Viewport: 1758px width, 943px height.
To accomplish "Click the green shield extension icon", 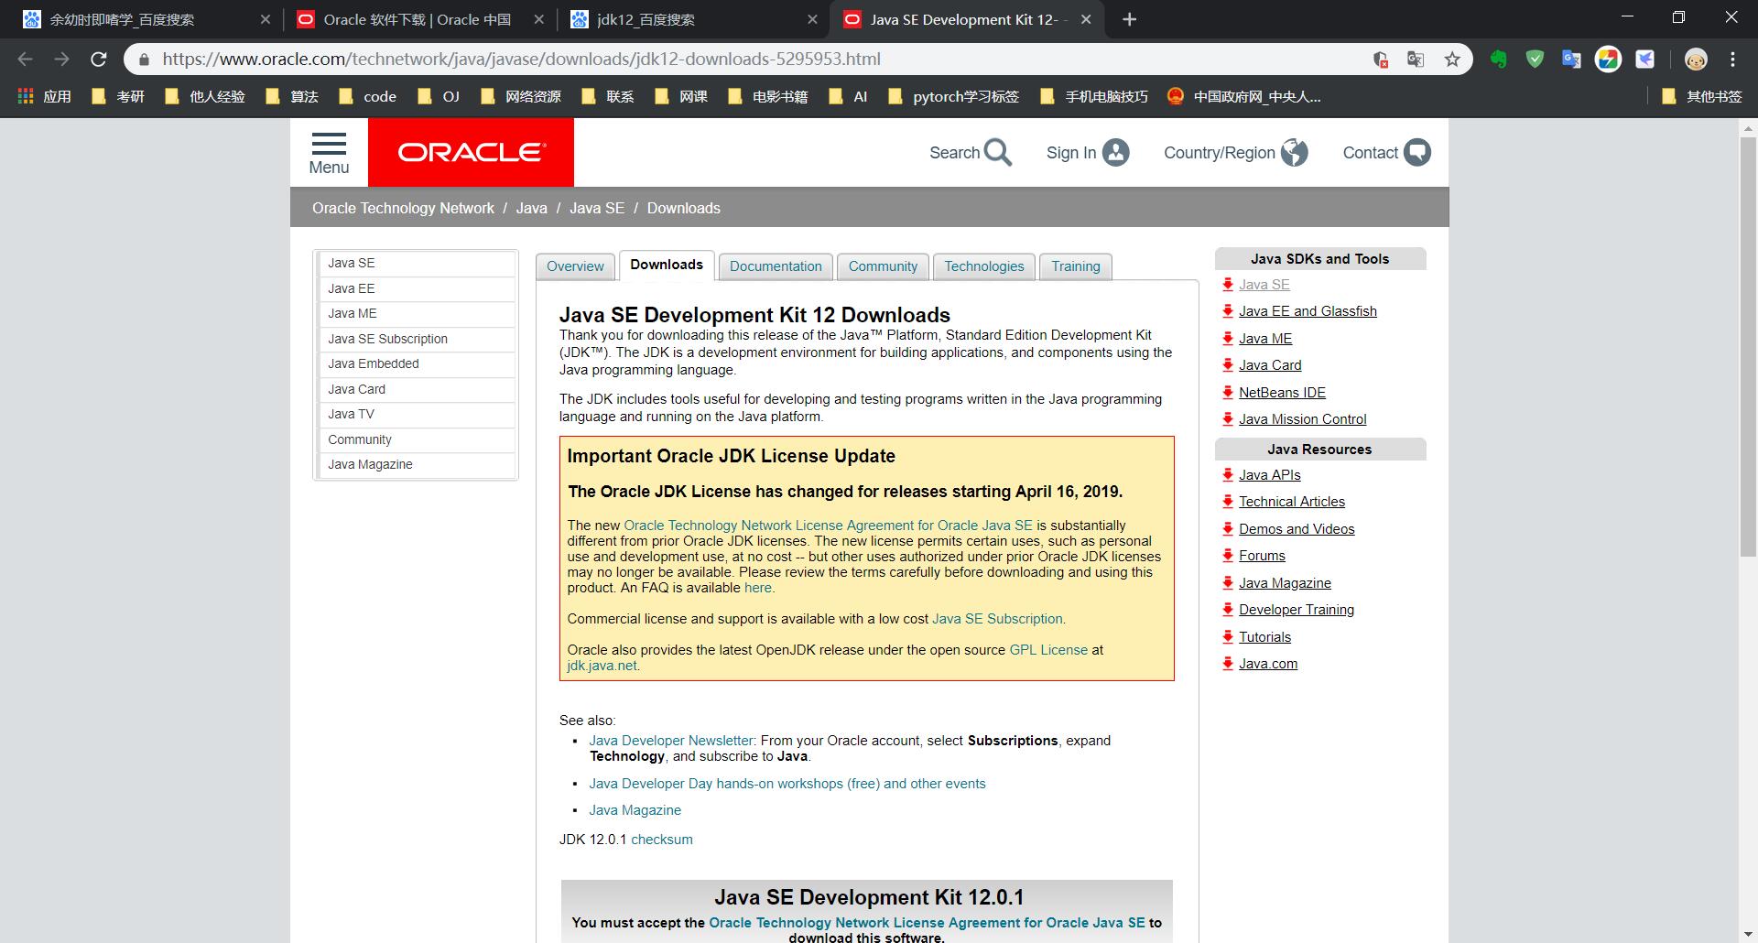I will click(1535, 60).
